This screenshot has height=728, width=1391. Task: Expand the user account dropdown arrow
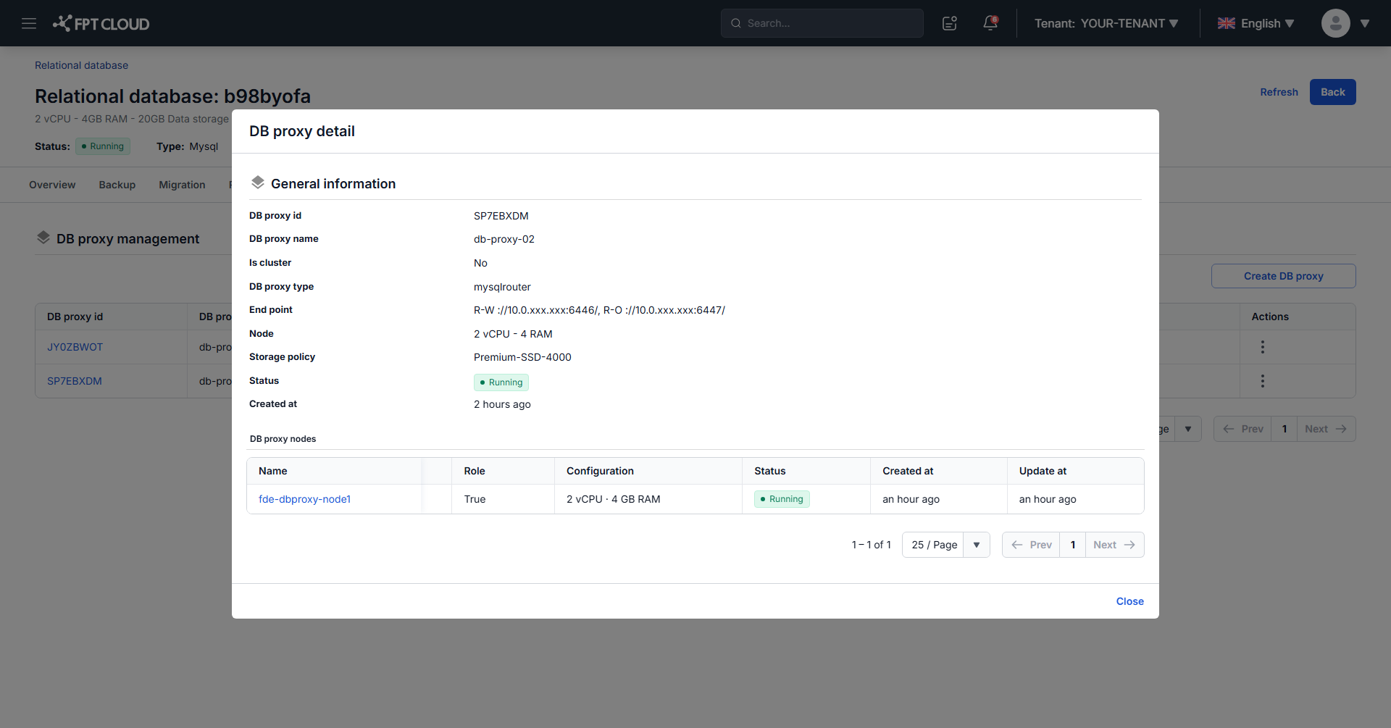[x=1365, y=23]
